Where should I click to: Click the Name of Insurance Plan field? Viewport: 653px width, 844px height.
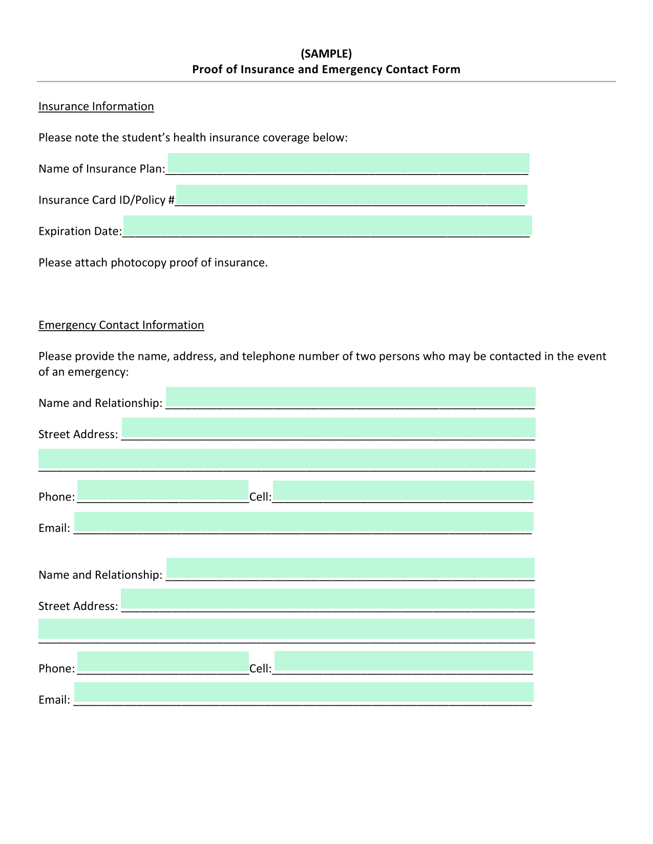(x=348, y=163)
